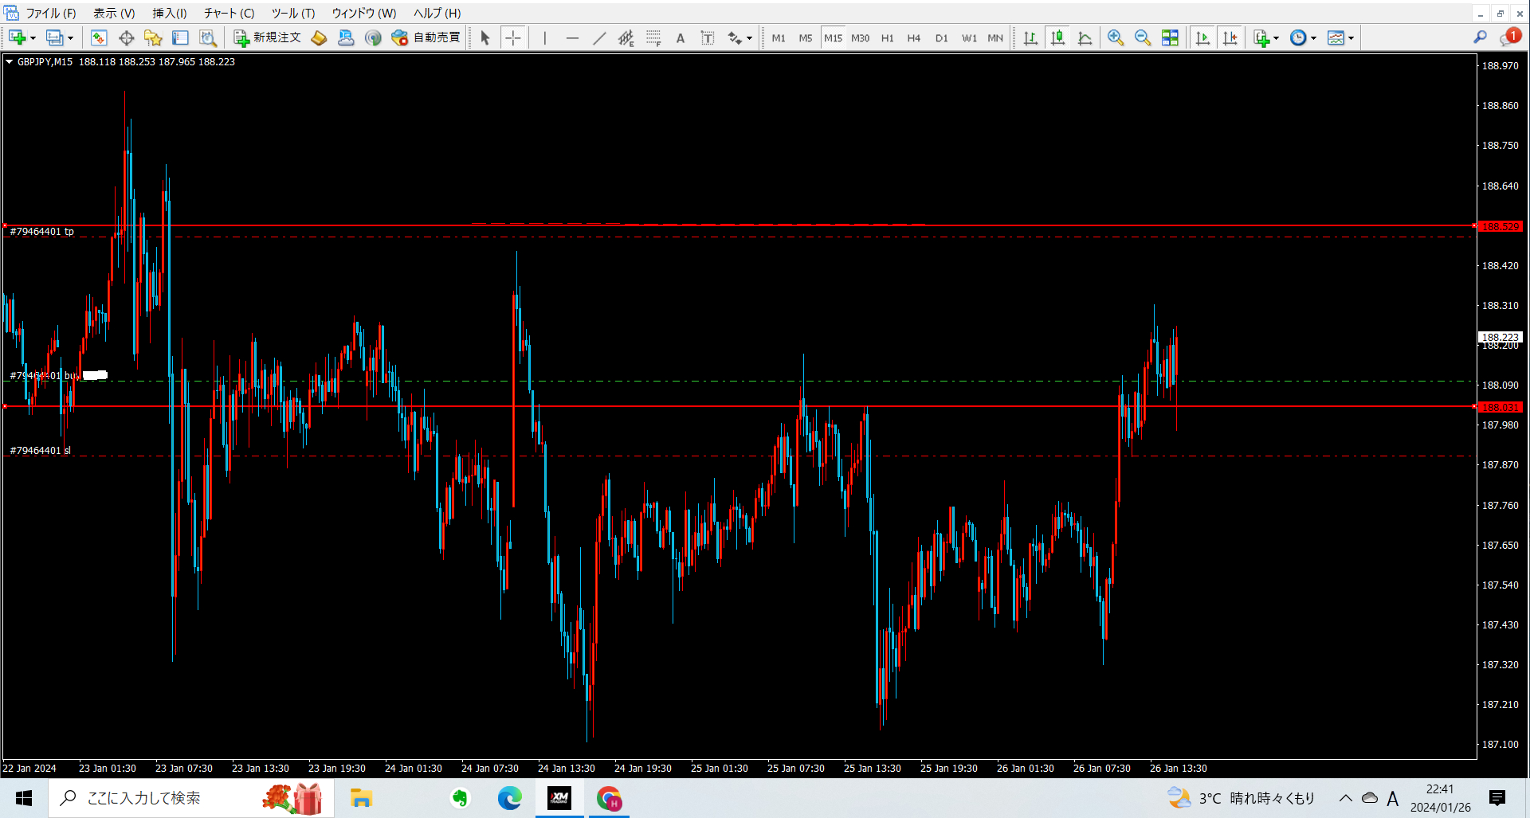
Task: Select the trendline tool
Action: pyautogui.click(x=599, y=37)
